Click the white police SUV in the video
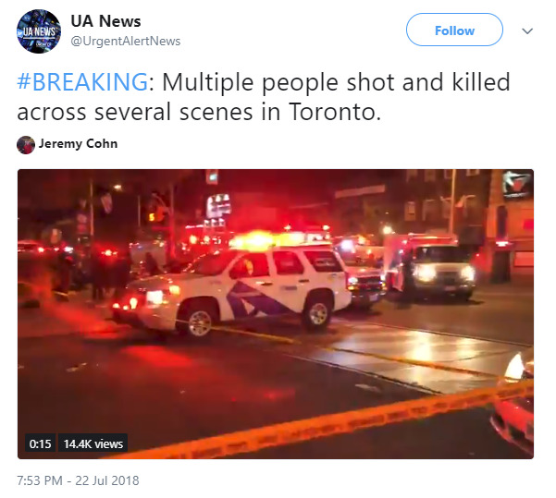This screenshot has height=498, width=556. pos(232,288)
